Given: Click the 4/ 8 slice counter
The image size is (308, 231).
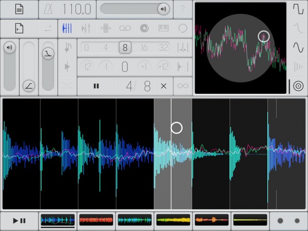Looking at the screenshot, I should click(138, 86).
